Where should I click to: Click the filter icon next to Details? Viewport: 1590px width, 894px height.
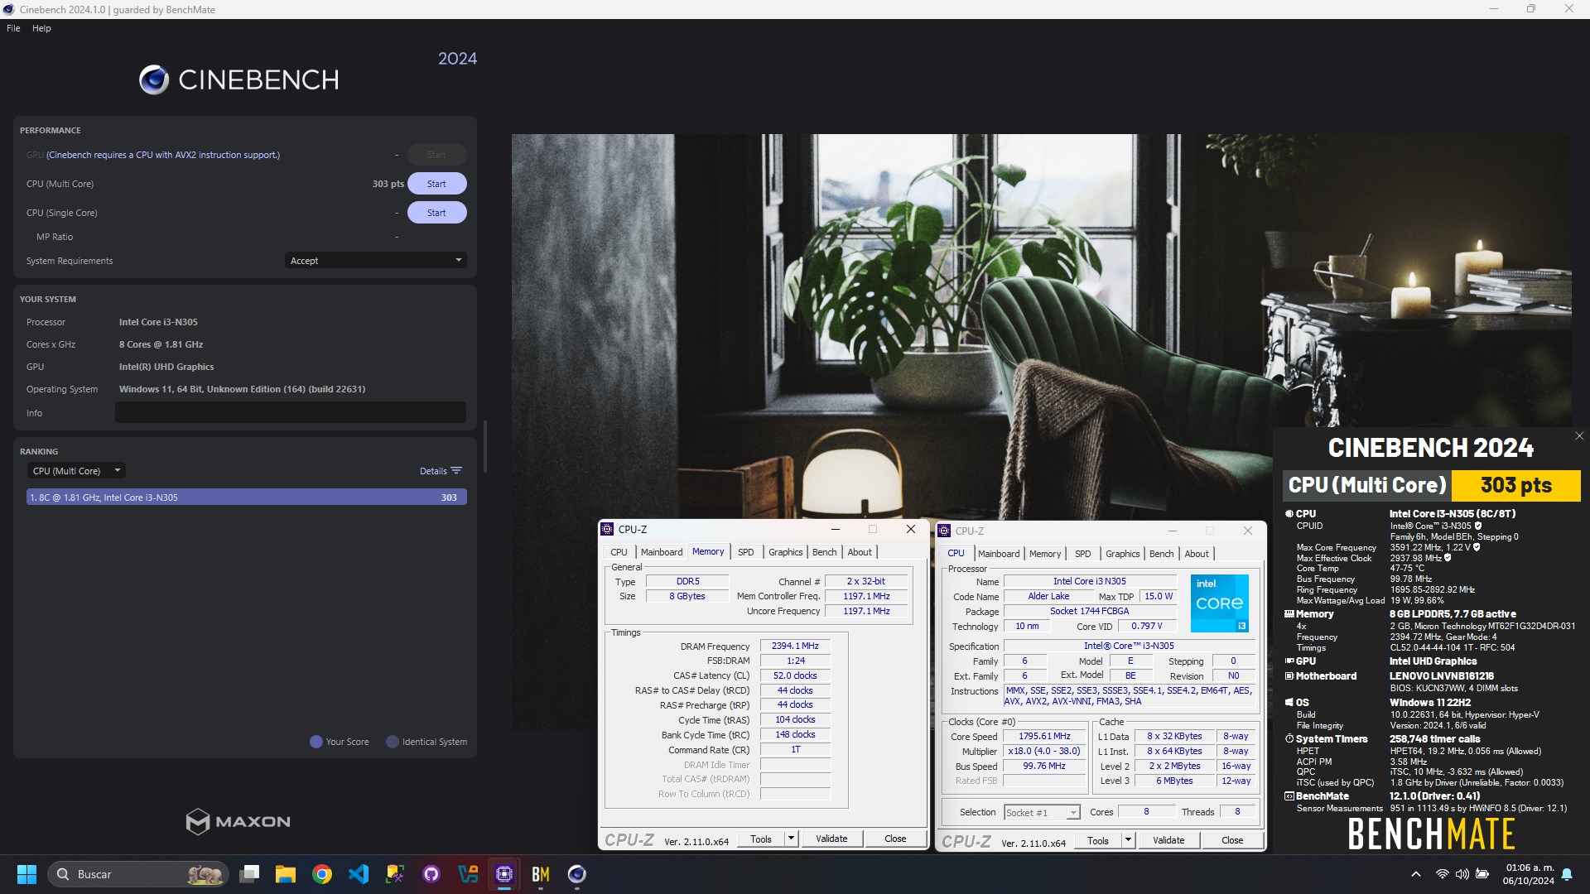(456, 471)
